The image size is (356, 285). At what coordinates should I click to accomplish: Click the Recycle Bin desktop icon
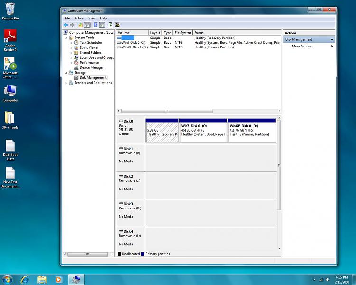10,11
